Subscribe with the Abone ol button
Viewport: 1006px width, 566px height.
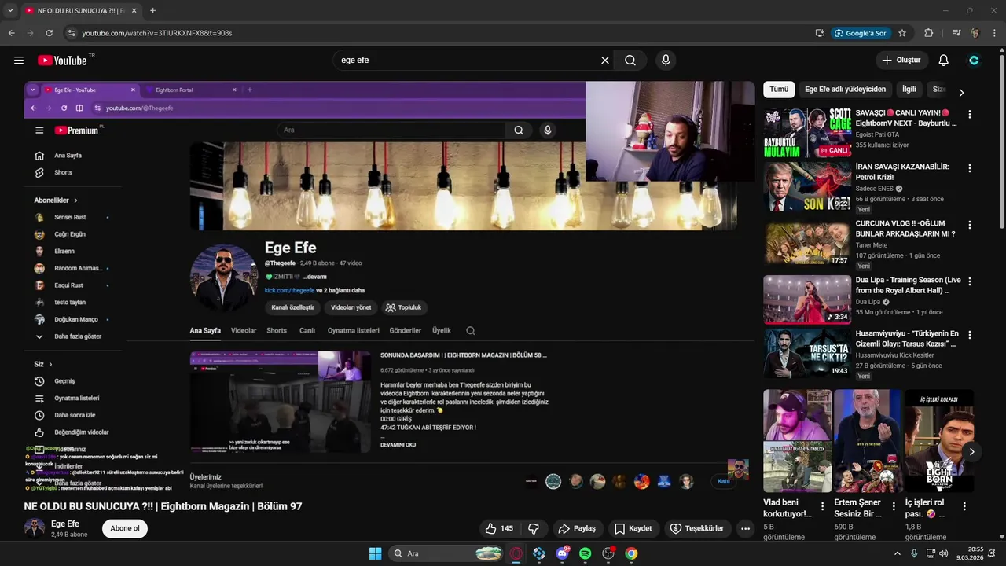click(x=125, y=528)
